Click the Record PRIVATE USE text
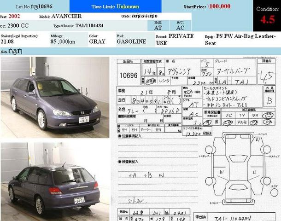281x221 pixels. (x=175, y=40)
